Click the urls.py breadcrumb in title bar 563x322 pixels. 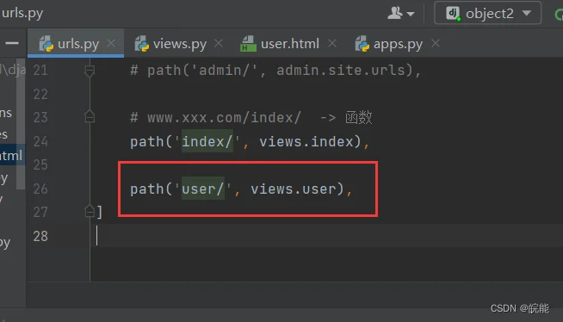coord(22,13)
